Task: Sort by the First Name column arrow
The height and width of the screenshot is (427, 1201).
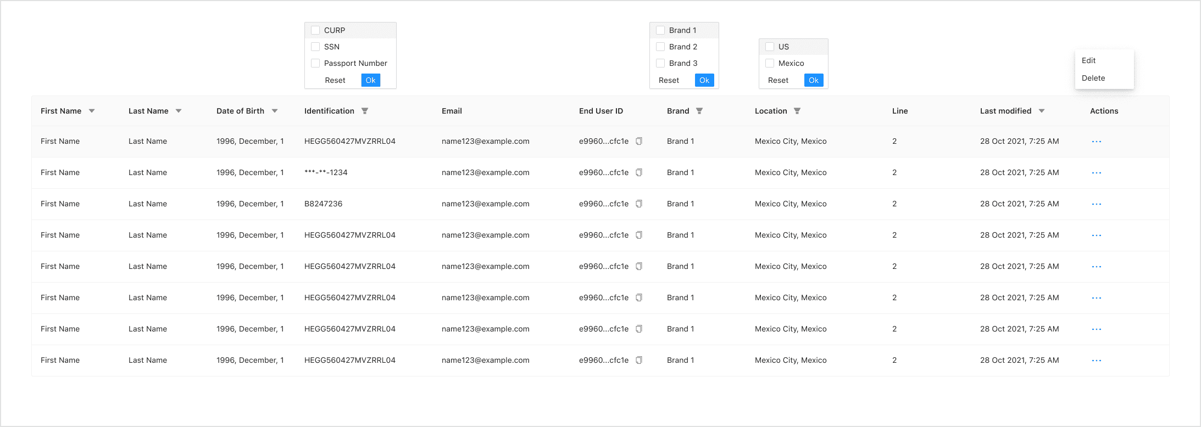Action: tap(92, 111)
